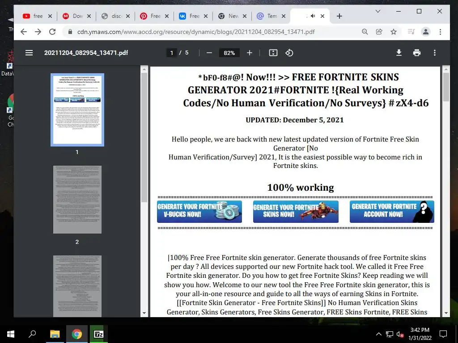The width and height of the screenshot is (458, 343).
Task: Click document scrollbar thumb
Action: [x=446, y=87]
